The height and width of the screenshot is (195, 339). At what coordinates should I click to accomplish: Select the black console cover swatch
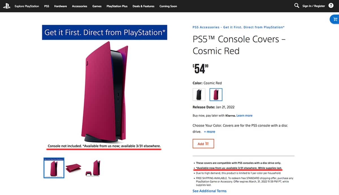(x=199, y=94)
